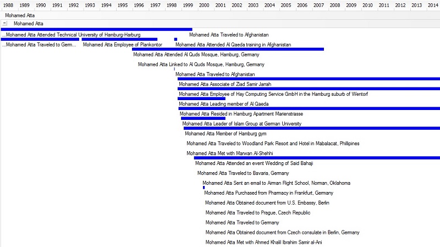Select Attended Al Qaeda training in Afghanistan event
Image resolution: width=440 pixels, height=247 pixels.
pos(233,45)
